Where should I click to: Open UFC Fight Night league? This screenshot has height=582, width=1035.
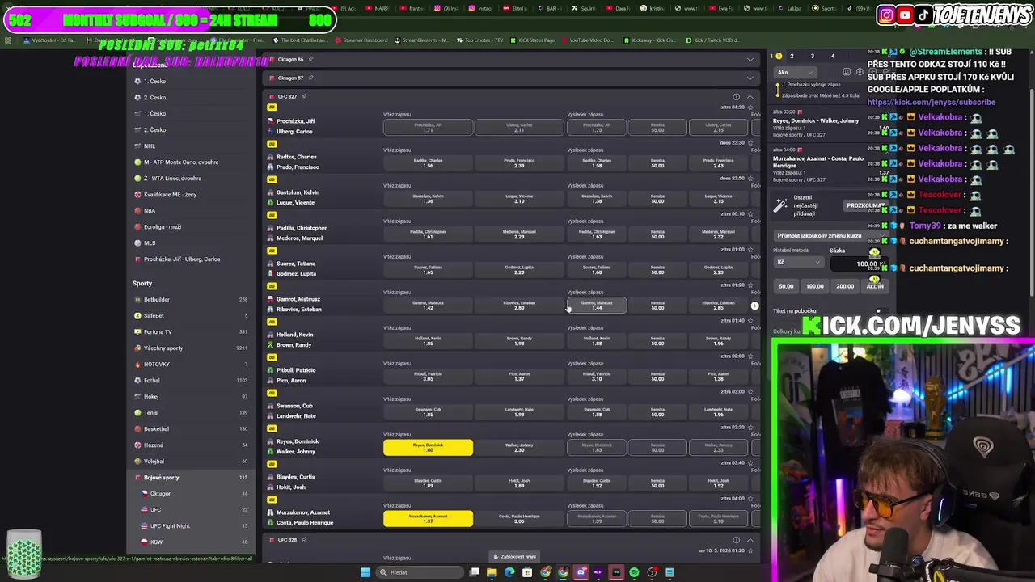pos(192,526)
